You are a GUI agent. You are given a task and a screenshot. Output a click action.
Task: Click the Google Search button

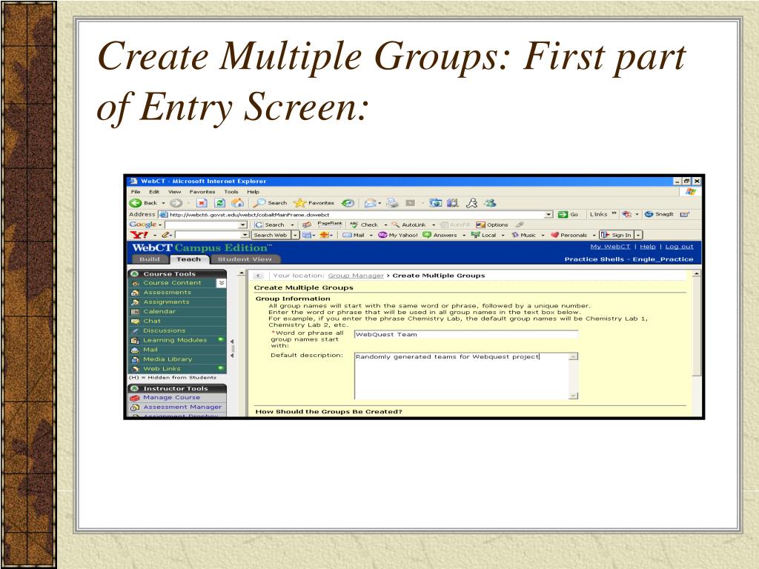pos(270,225)
